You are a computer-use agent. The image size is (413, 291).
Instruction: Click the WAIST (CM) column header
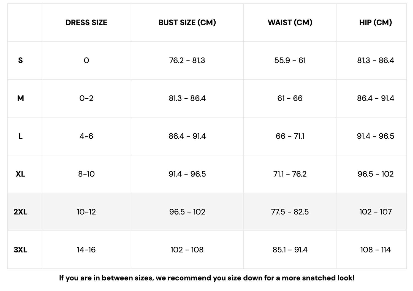(x=290, y=23)
